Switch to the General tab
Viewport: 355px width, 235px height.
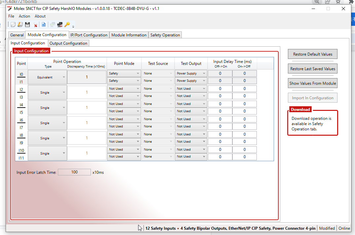(x=17, y=35)
